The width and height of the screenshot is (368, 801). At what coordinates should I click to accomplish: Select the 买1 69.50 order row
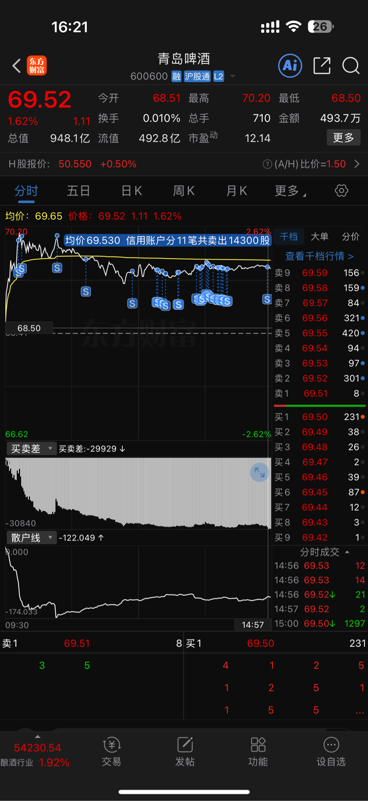coord(320,417)
